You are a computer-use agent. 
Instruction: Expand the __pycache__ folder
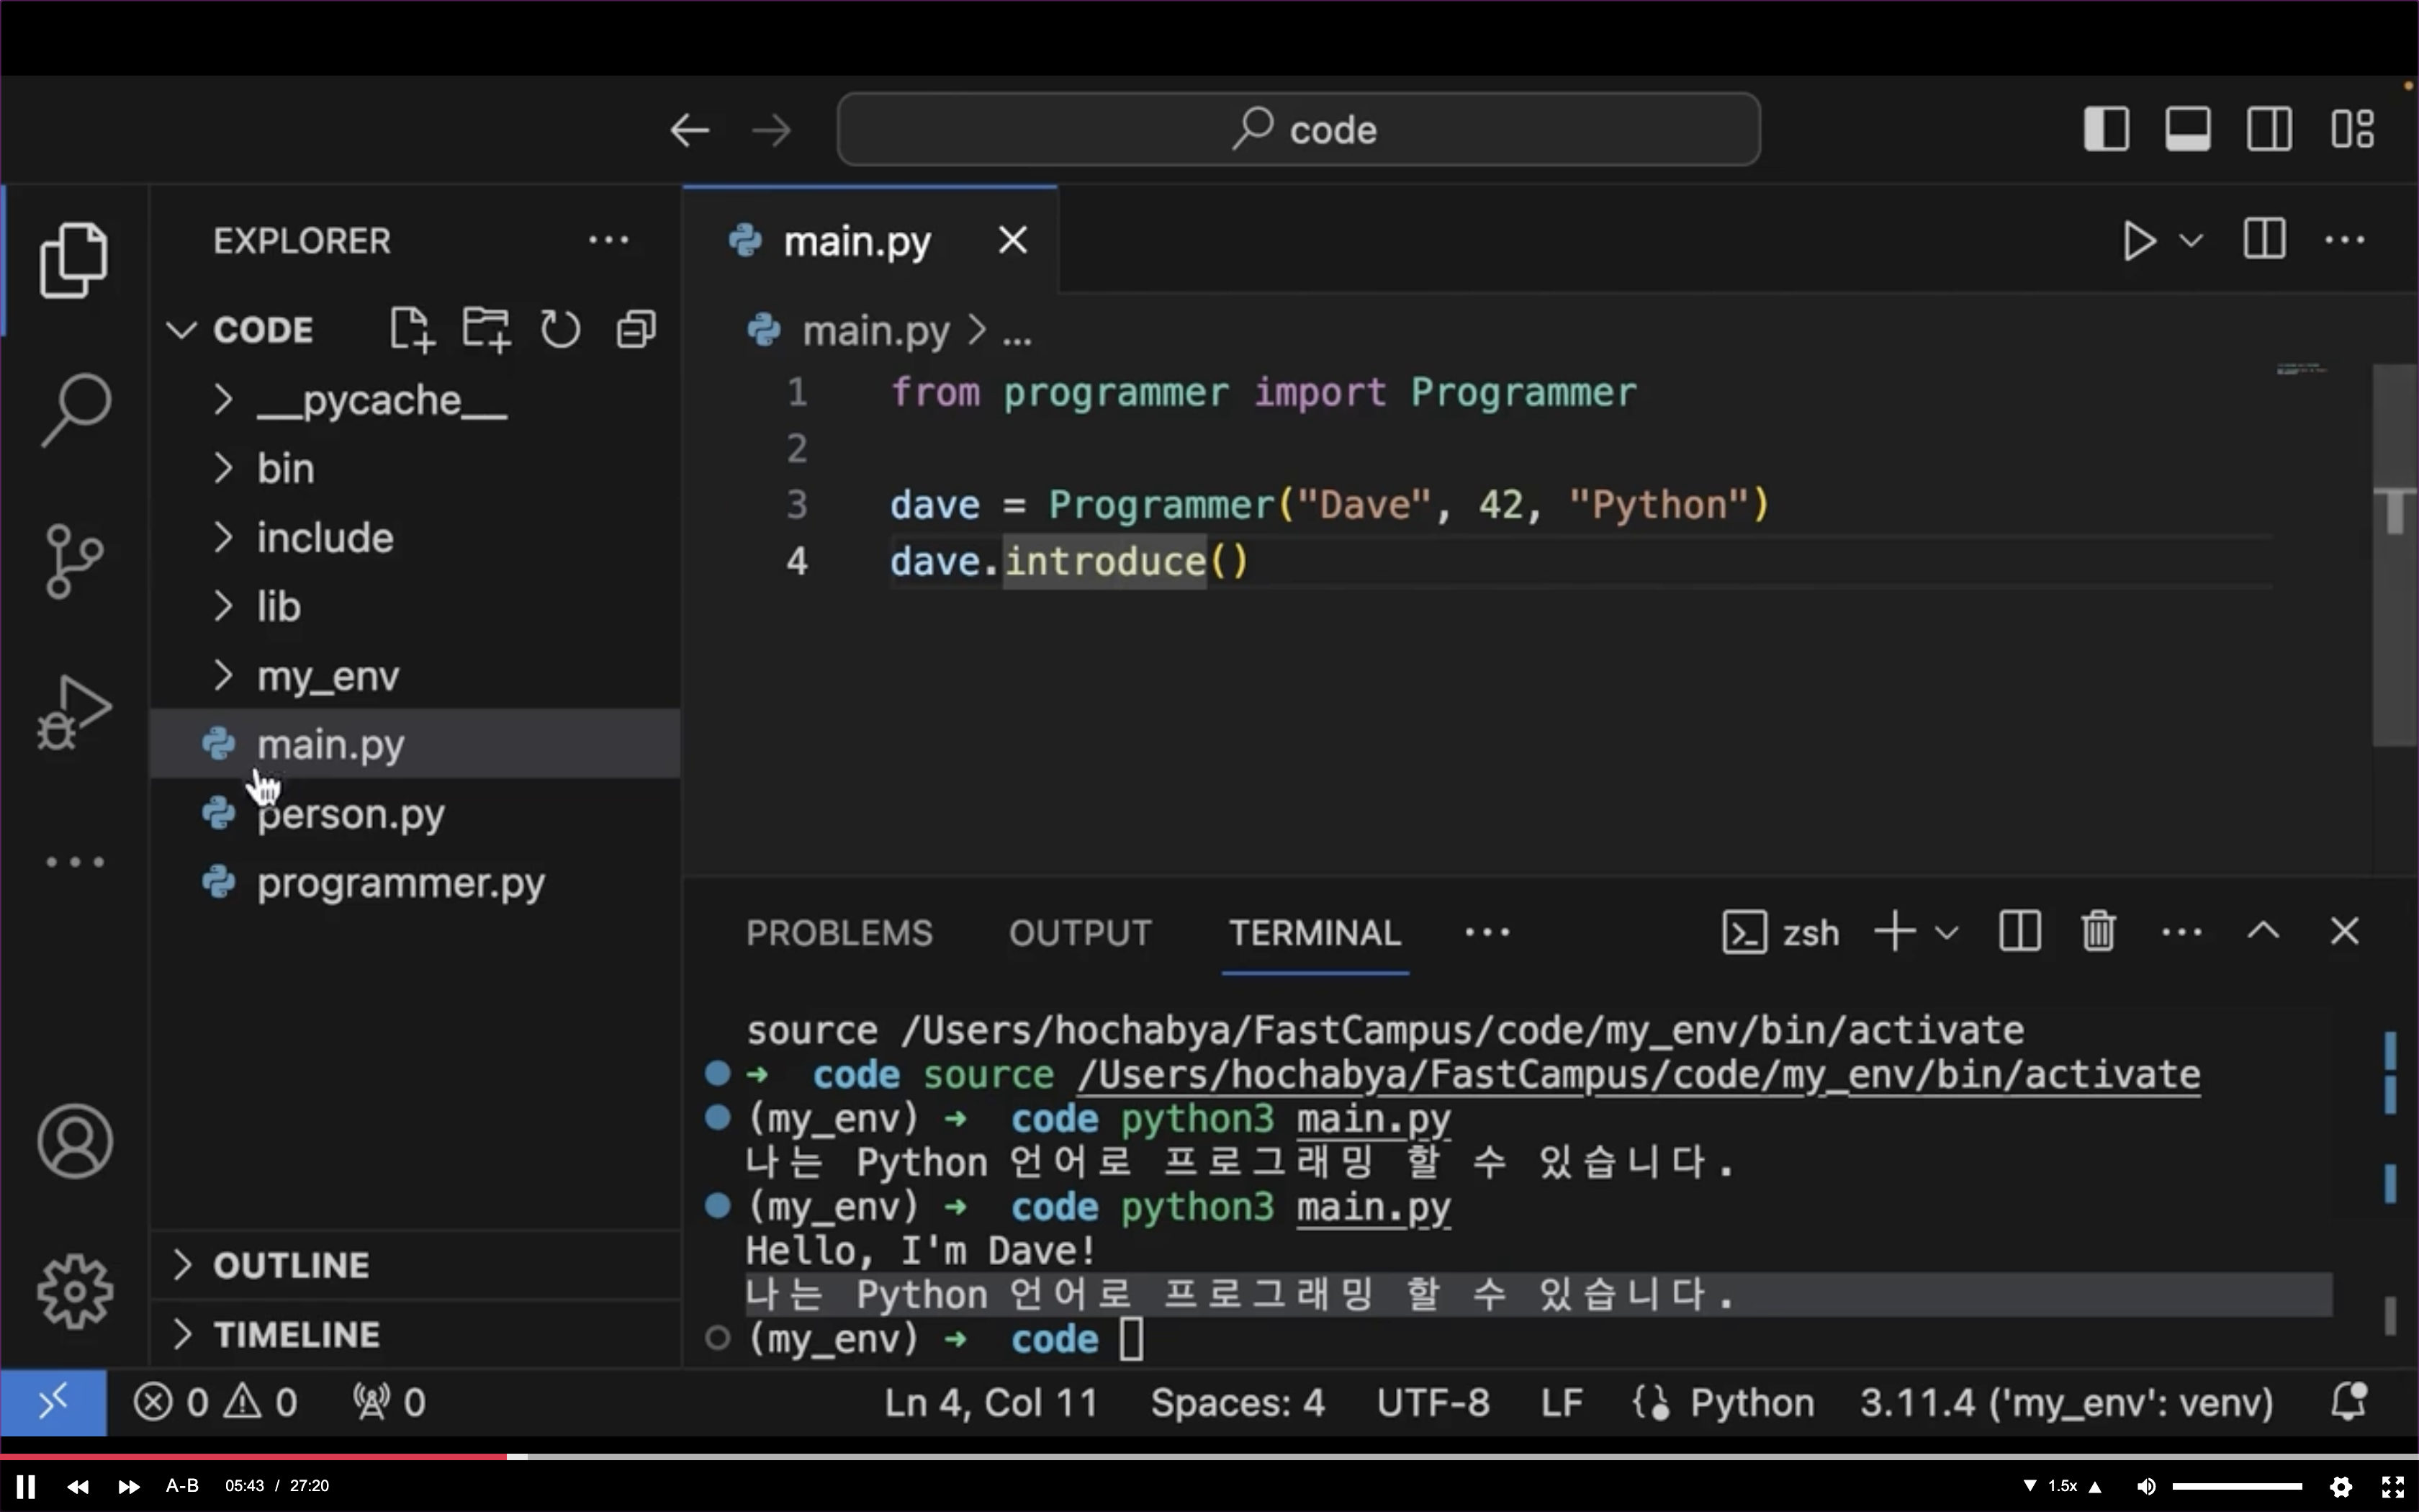coord(380,400)
